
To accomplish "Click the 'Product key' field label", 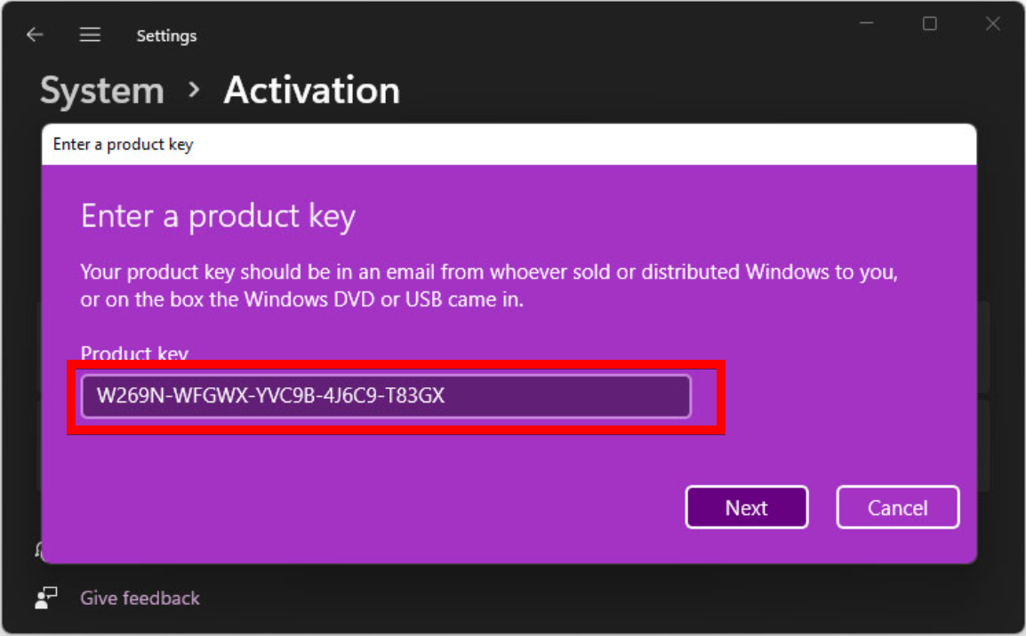I will (134, 354).
